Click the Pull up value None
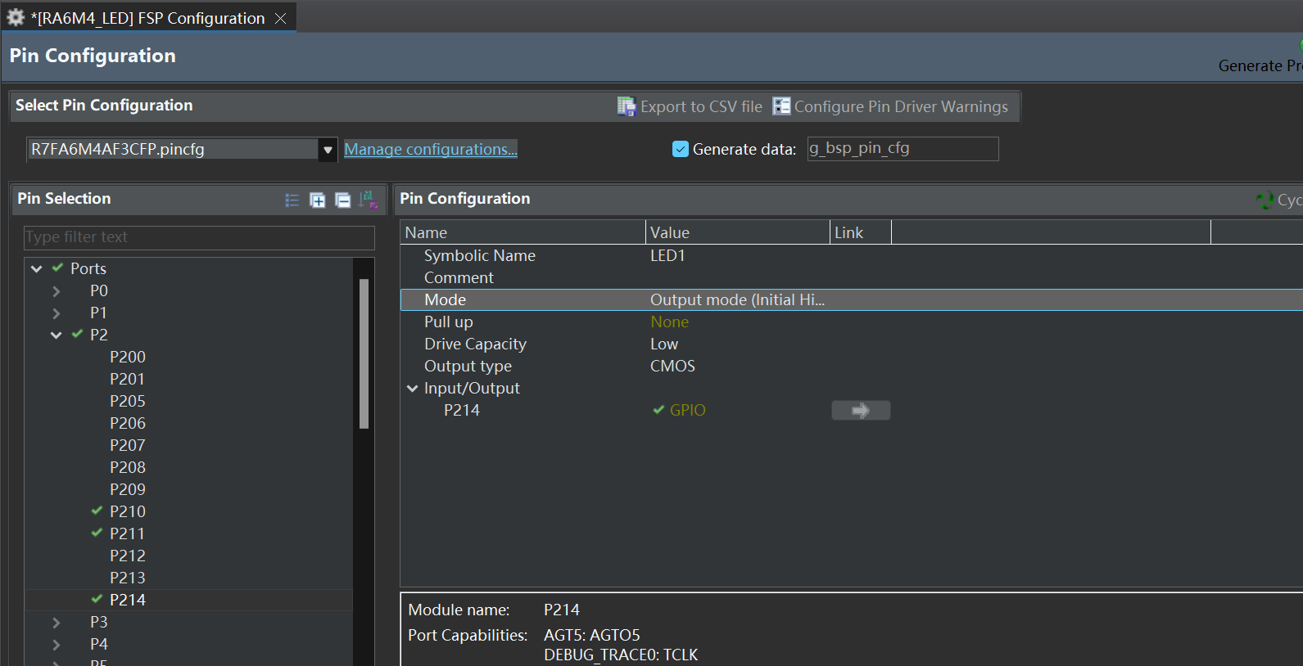Screen dimensions: 1303x666 pyautogui.click(x=669, y=322)
